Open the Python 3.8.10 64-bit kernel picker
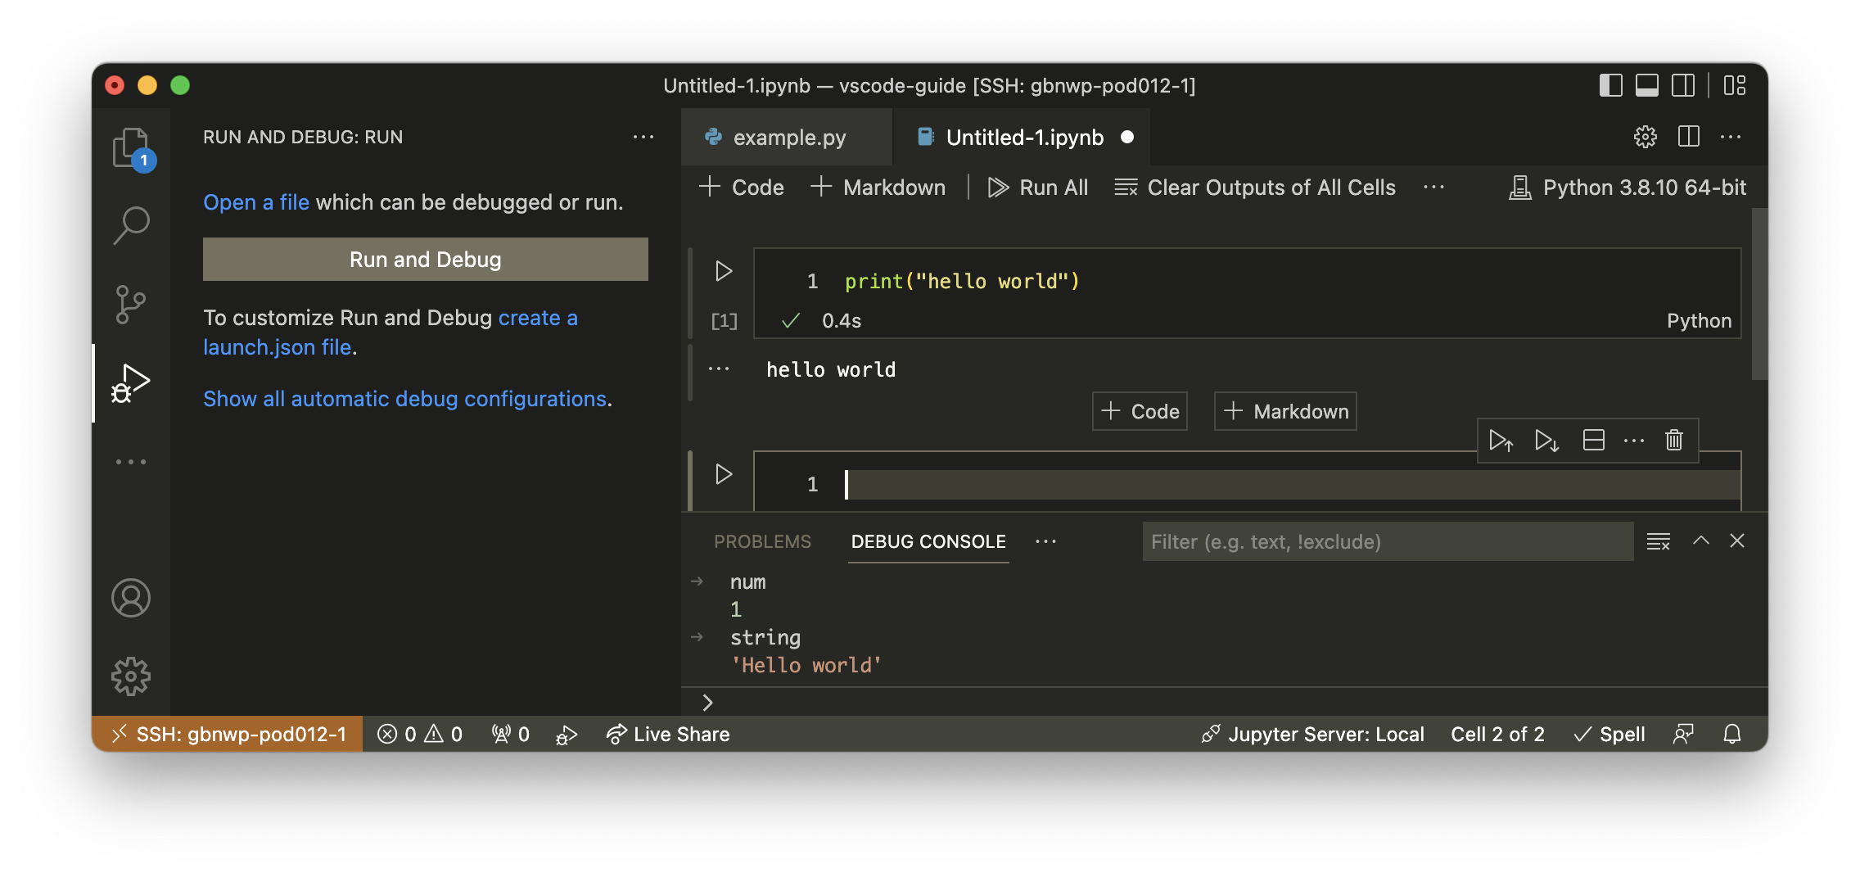The image size is (1860, 873). pyautogui.click(x=1628, y=187)
